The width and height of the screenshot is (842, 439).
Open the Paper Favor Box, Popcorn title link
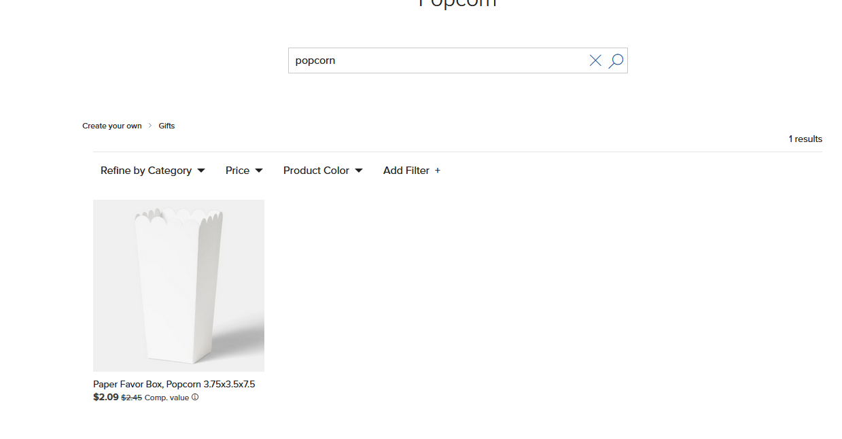click(174, 384)
